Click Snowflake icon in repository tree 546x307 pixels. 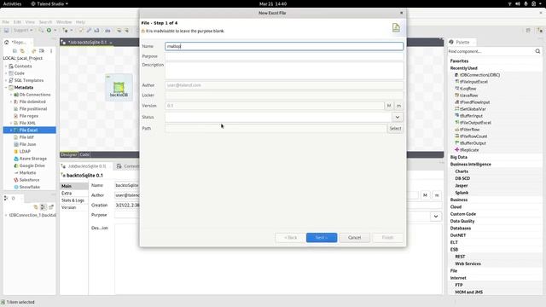tap(16, 187)
